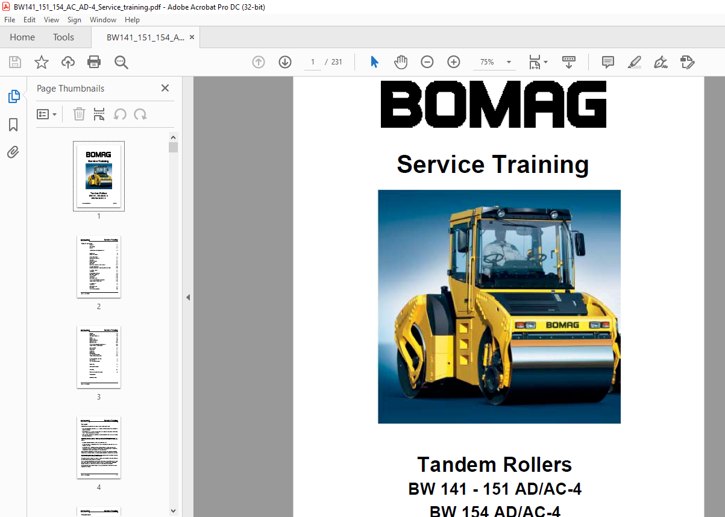The image size is (725, 517).
Task: Switch to the Tools tab
Action: click(63, 37)
